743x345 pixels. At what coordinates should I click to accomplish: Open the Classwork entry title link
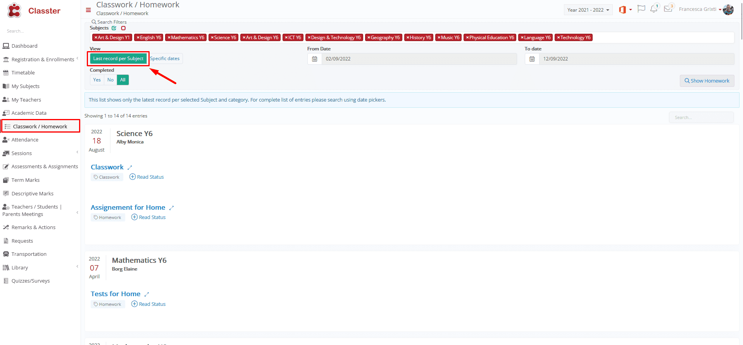tap(107, 167)
